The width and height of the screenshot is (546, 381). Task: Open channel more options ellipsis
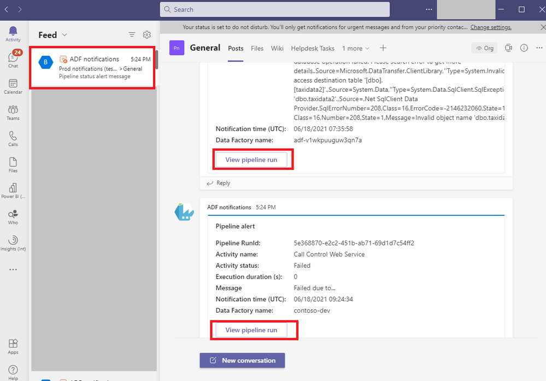[539, 48]
